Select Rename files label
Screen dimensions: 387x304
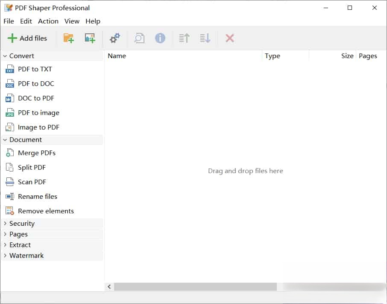(x=38, y=197)
